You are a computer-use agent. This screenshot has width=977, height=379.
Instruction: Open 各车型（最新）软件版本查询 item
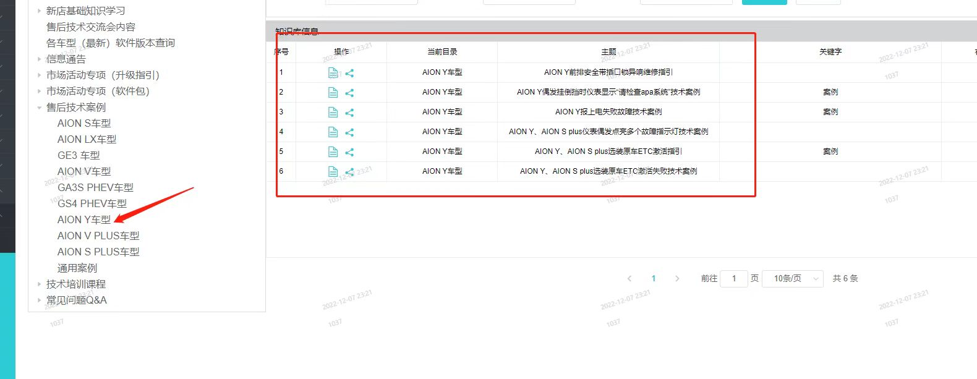pos(111,43)
